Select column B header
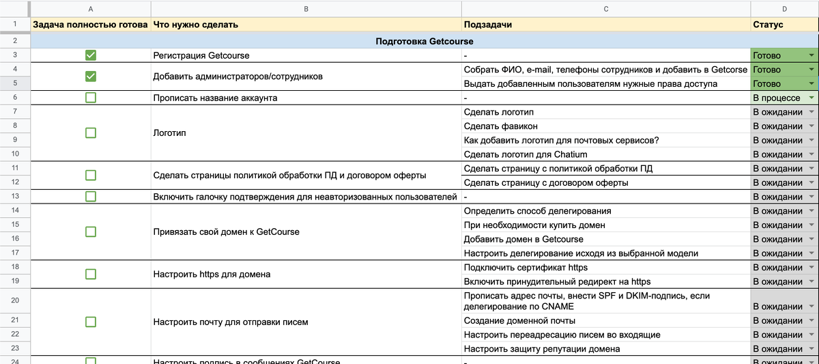This screenshot has height=364, width=819. coord(306,9)
